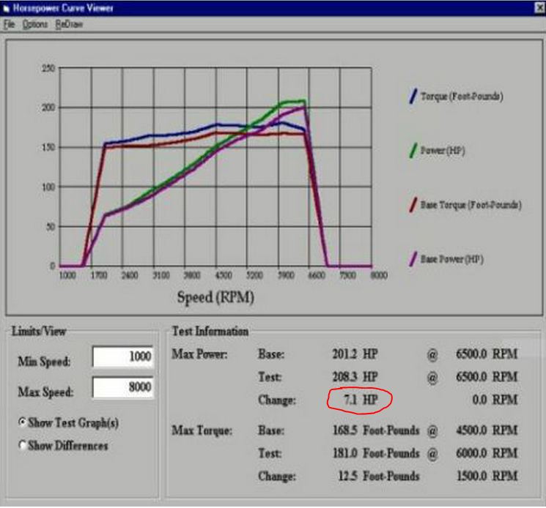Viewport: 546px width, 508px height.
Task: Click the Horsepower Curve Viewer title bar icon
Action: [x=6, y=8]
